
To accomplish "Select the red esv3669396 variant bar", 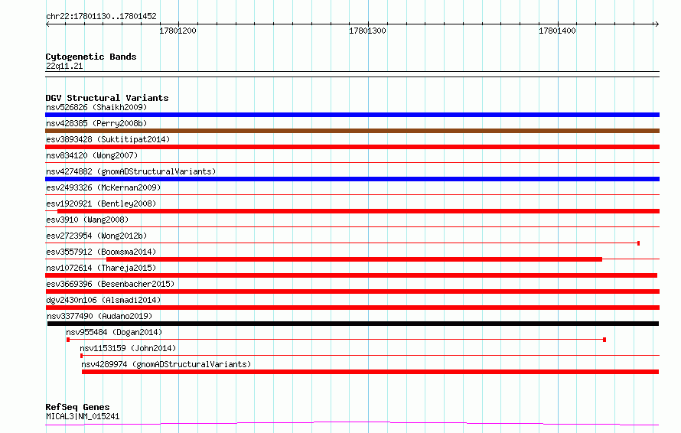I will [x=352, y=291].
